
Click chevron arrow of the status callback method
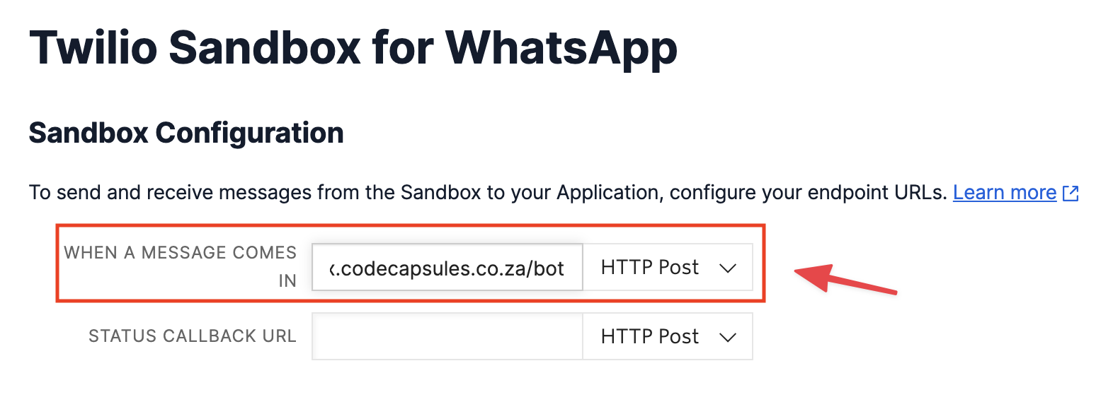[x=728, y=338]
